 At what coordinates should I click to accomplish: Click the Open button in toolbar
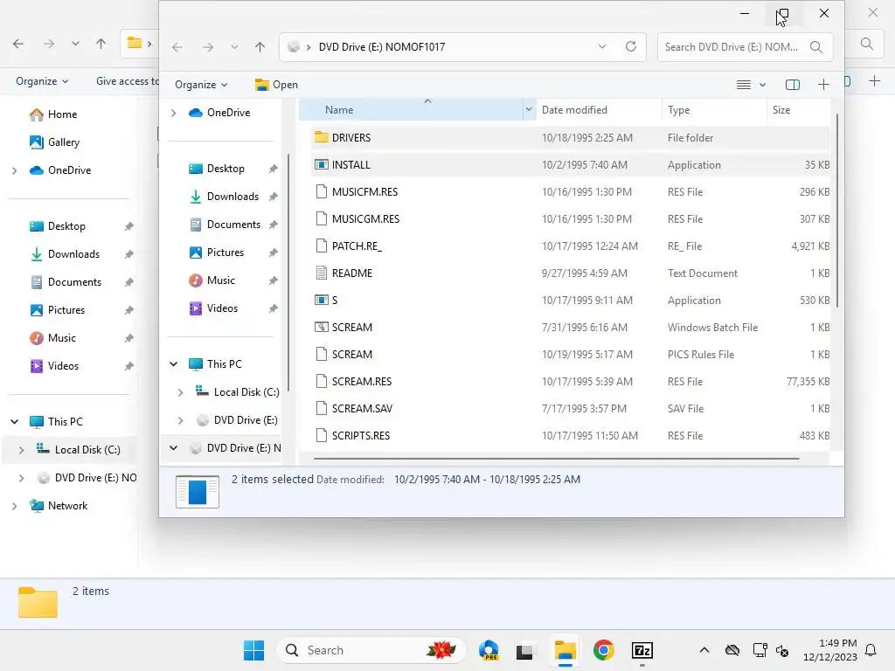(276, 85)
